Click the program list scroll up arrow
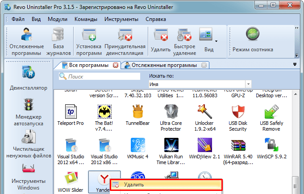304x194 pixels. 296,95
